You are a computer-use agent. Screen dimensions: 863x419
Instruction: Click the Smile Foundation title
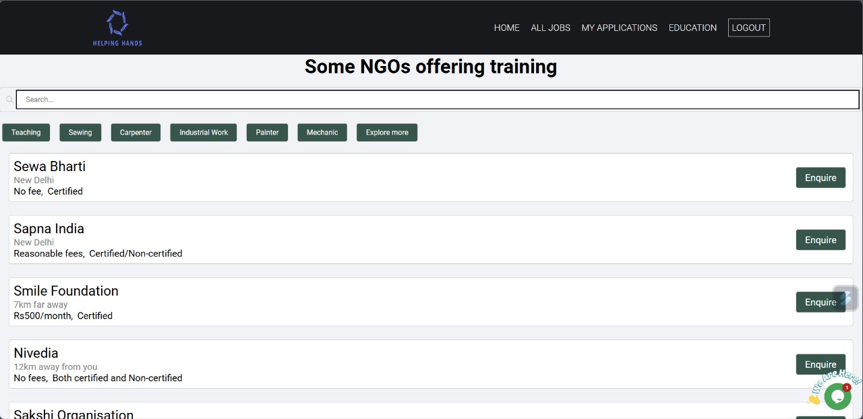click(x=66, y=291)
